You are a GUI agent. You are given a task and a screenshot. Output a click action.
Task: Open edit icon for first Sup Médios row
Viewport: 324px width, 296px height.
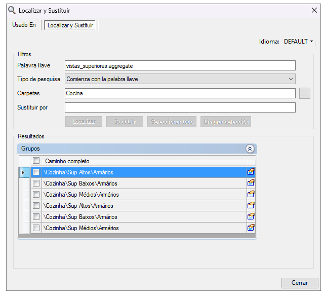251,195
